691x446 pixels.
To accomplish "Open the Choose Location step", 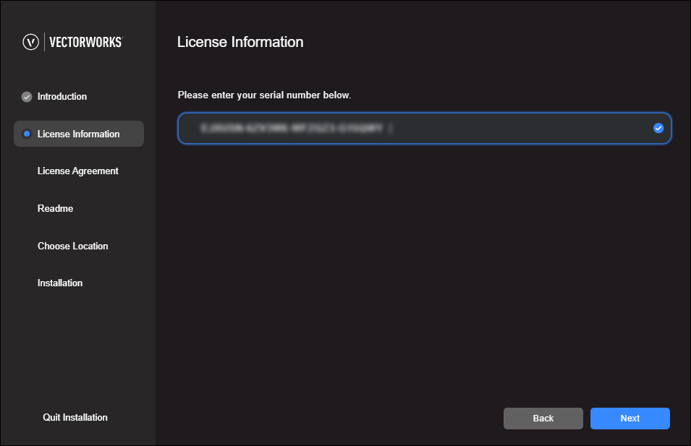I will 72,246.
